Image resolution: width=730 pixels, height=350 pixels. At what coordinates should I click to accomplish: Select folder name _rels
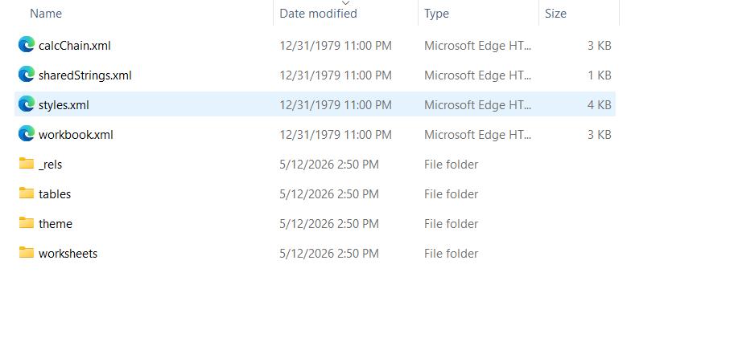(x=50, y=165)
